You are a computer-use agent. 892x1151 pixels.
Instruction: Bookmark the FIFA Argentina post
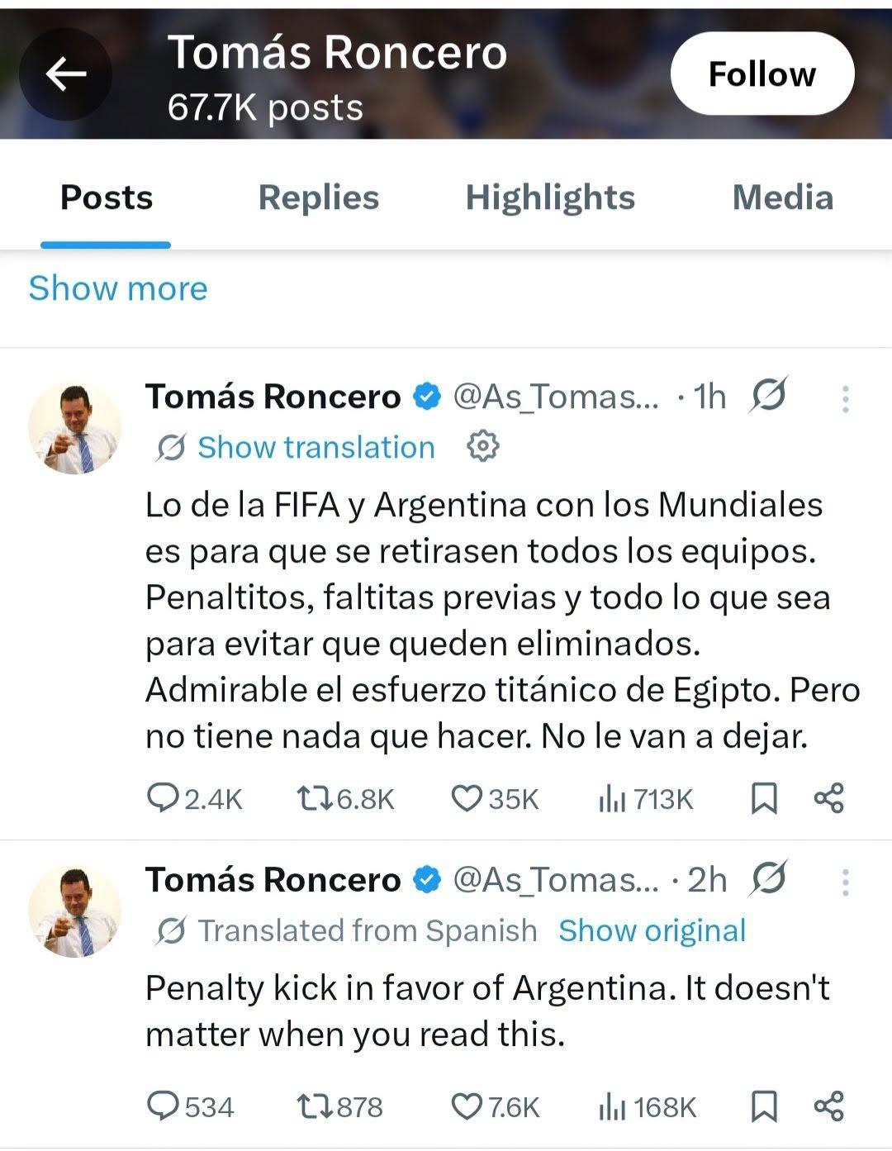[x=764, y=798]
